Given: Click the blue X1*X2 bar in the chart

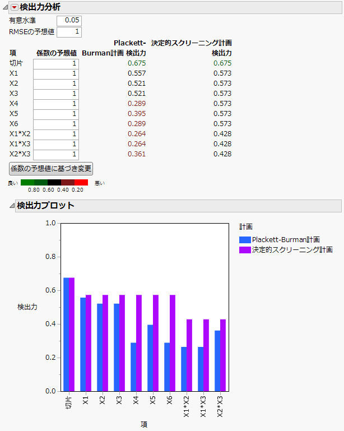Looking at the screenshot, I should click(x=184, y=369).
